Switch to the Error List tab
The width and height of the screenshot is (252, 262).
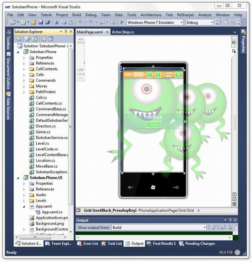88,243
